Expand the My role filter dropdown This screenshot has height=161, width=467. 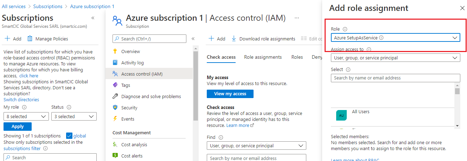[26, 116]
